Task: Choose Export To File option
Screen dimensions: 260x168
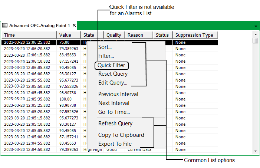Action: (x=115, y=144)
